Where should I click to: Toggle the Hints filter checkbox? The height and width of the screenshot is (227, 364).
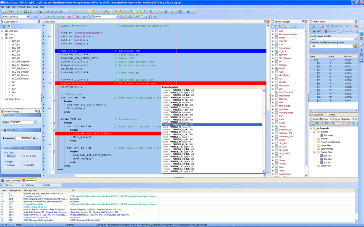[x=43, y=185]
